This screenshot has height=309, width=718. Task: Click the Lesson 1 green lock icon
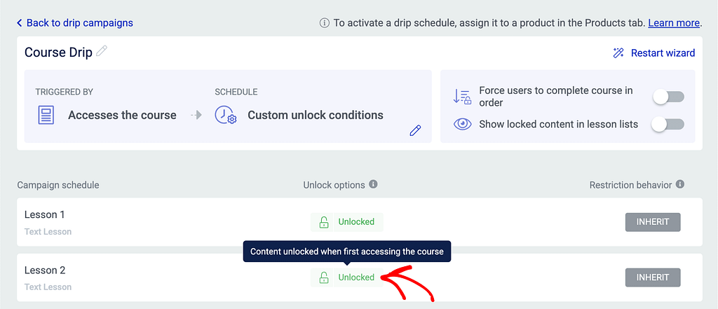323,222
